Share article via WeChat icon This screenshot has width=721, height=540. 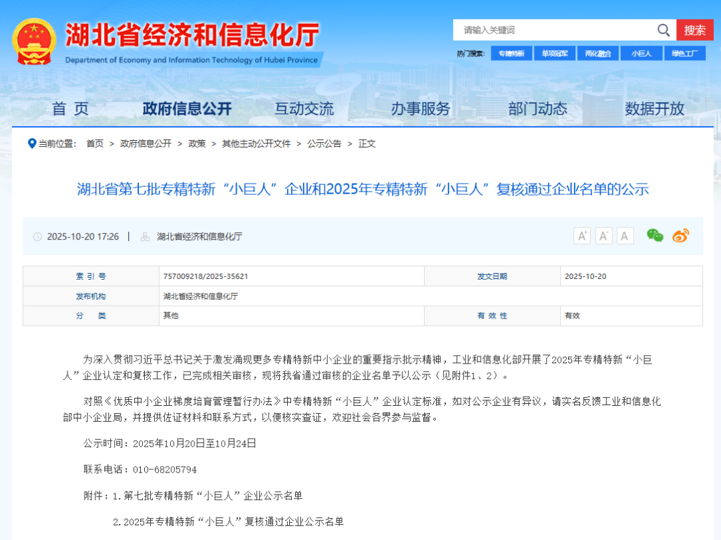pos(655,235)
